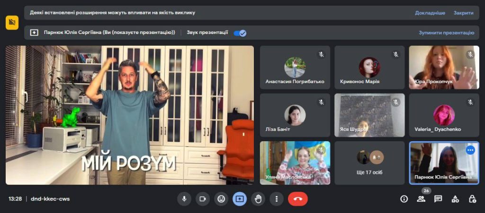
Task: Click the yellow extension warning icon at left
Action: pos(12,22)
